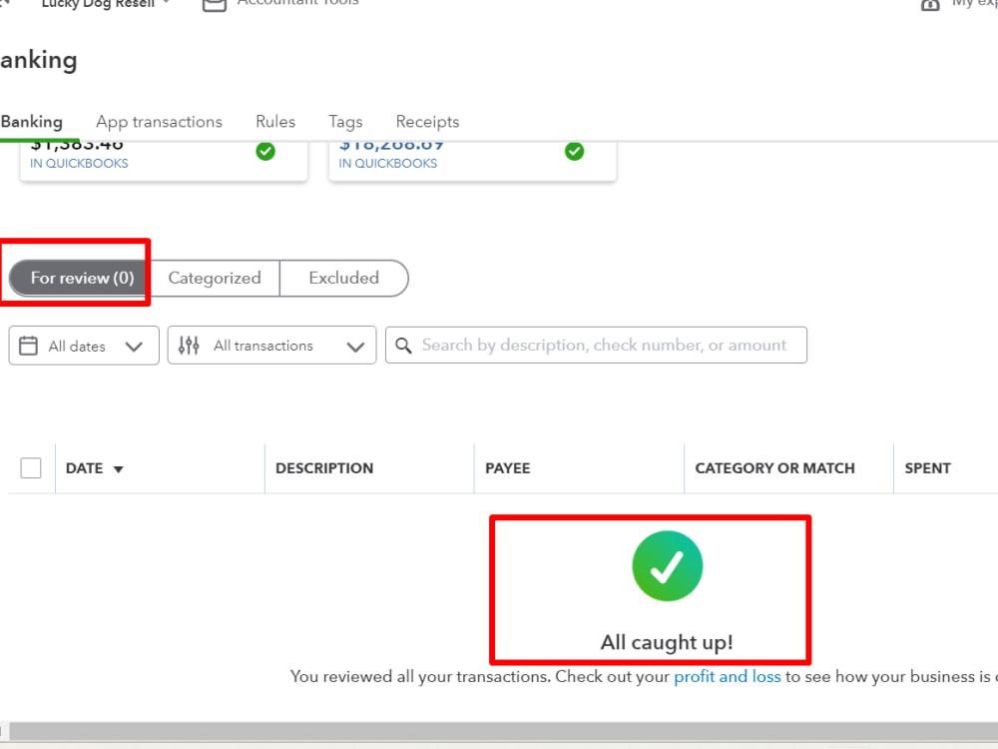Open the Lucky Dog Resell company dropdown
The height and width of the screenshot is (749, 998).
(x=105, y=4)
